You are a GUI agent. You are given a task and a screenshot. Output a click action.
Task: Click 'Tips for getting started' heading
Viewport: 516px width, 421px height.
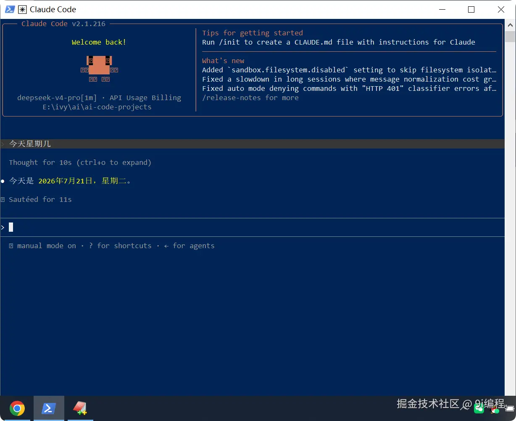pos(253,33)
